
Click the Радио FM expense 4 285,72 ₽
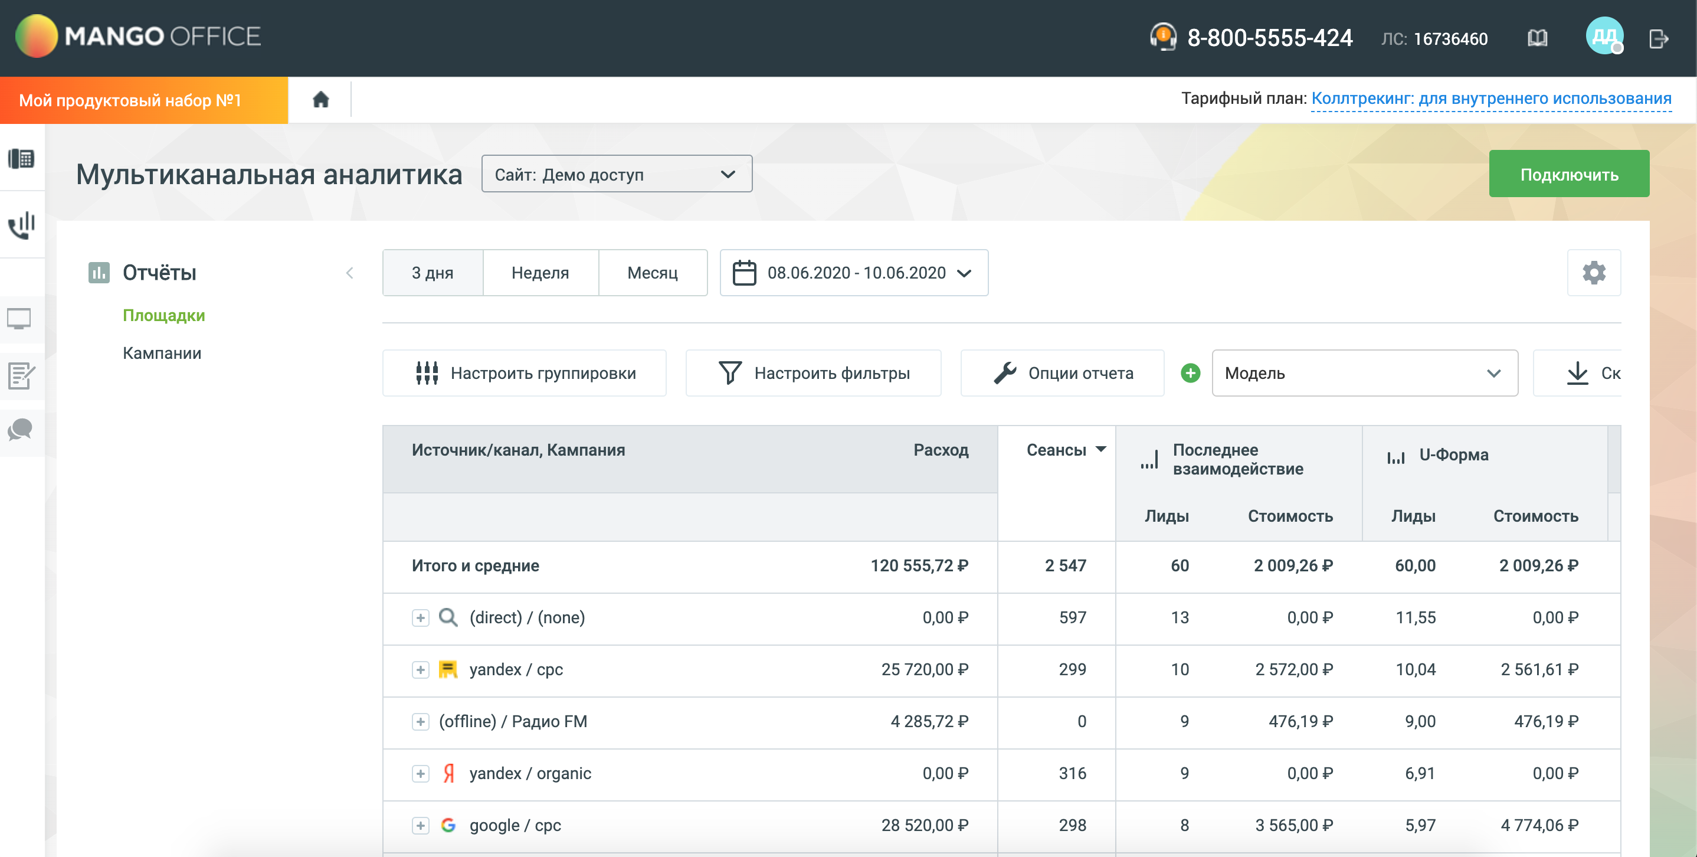929,721
